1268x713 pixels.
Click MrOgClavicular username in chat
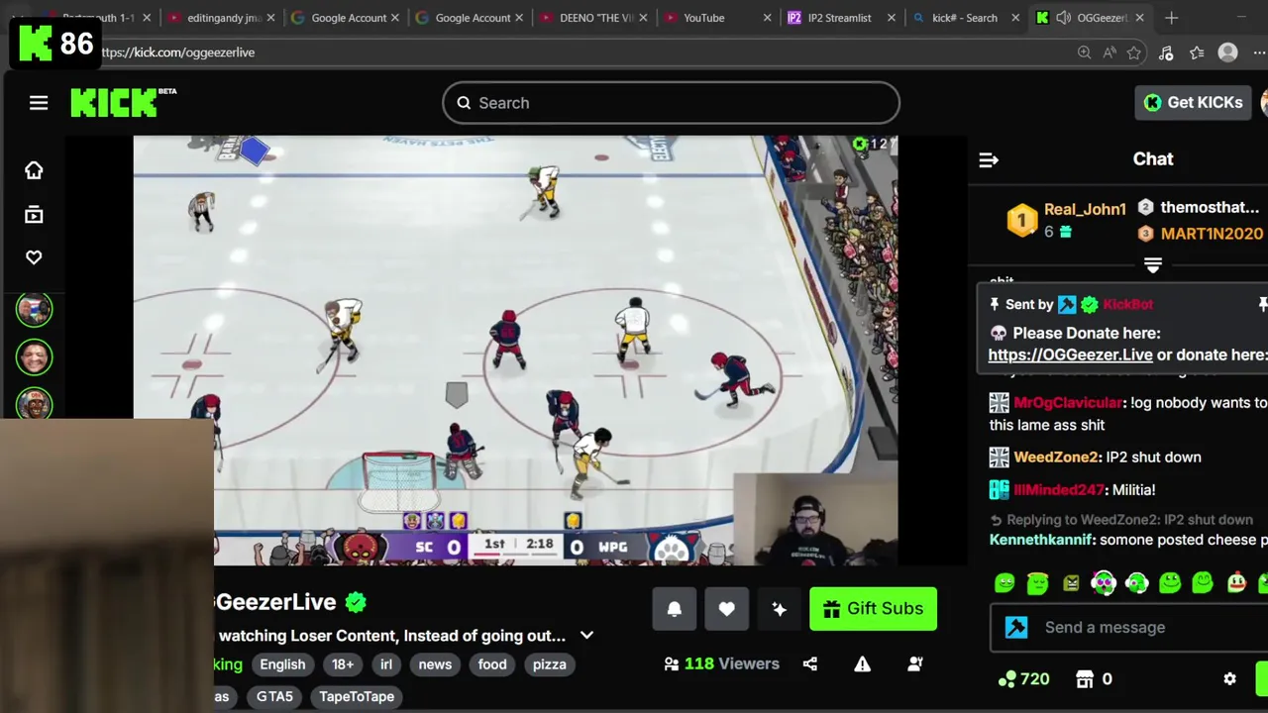[x=1068, y=402]
